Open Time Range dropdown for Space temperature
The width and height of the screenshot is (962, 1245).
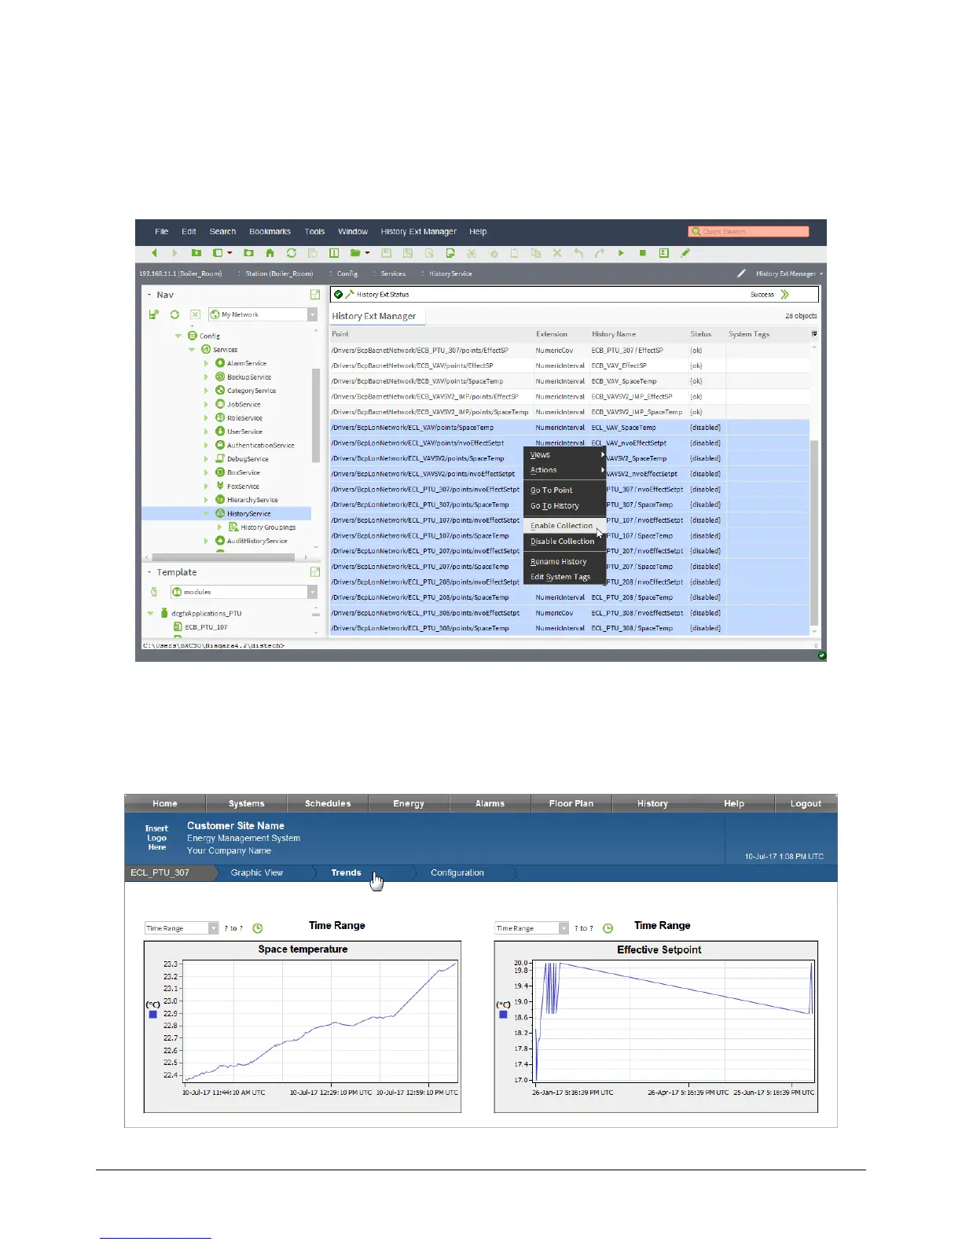213,928
